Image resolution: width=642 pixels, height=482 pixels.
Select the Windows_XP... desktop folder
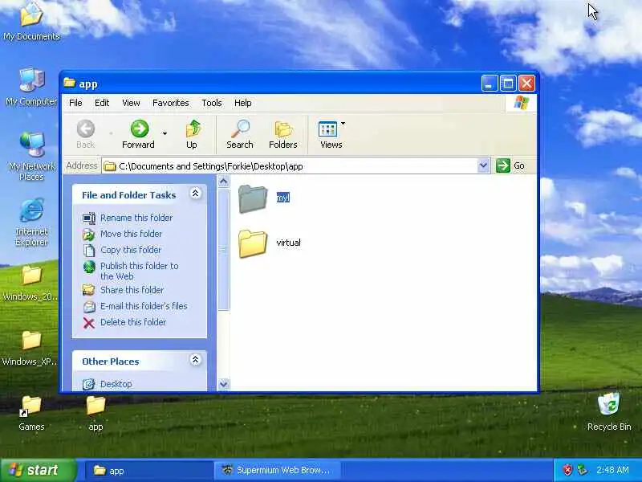(x=31, y=349)
